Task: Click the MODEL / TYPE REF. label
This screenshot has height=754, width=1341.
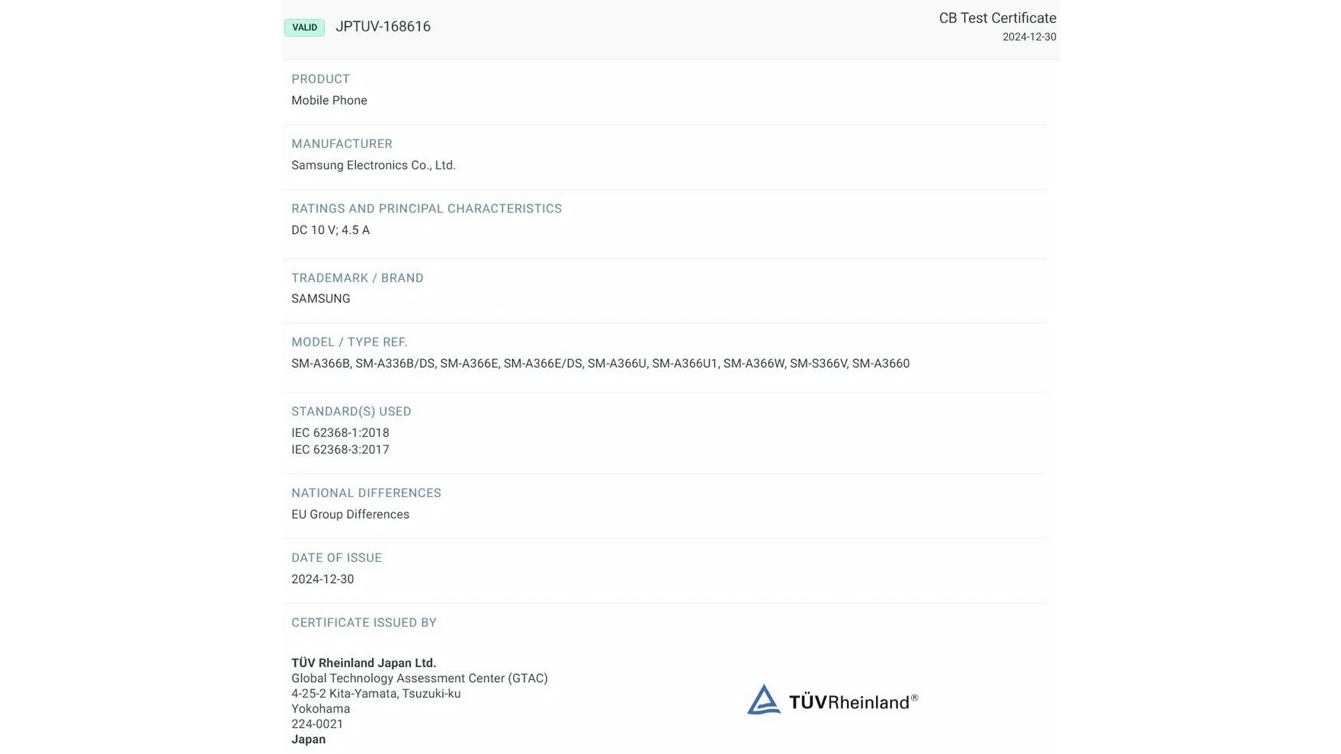Action: coord(349,342)
